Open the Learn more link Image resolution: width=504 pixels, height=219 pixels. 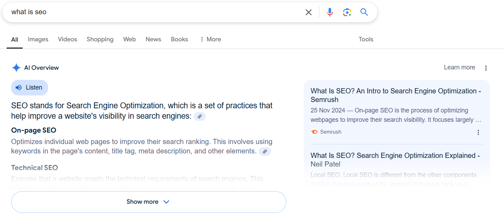click(x=459, y=67)
